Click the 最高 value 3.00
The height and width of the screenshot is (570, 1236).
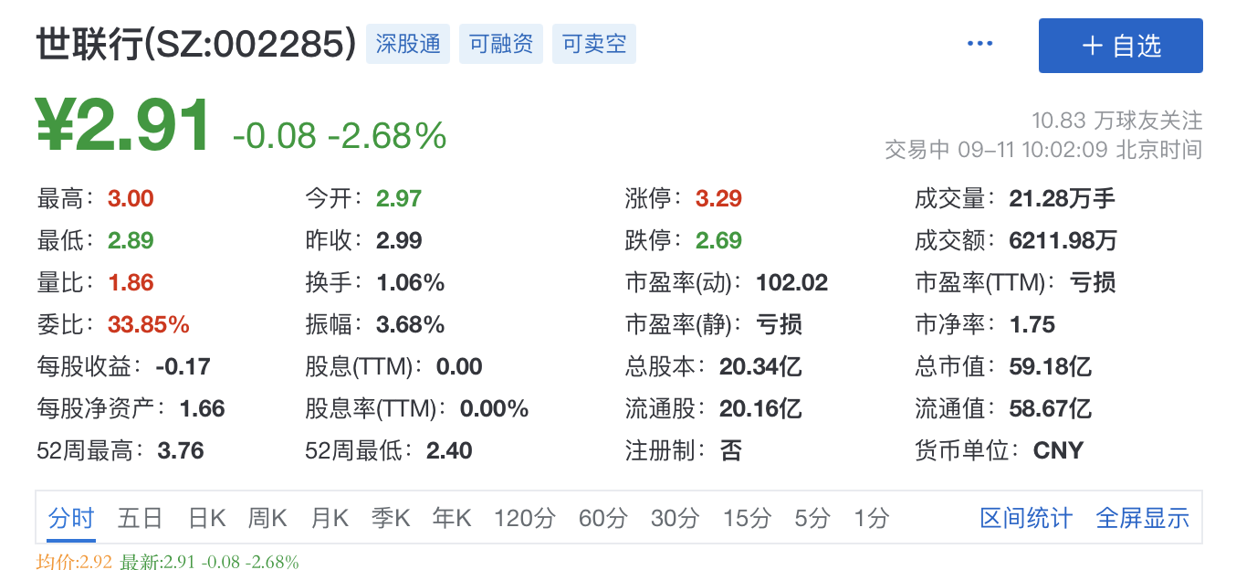[131, 198]
